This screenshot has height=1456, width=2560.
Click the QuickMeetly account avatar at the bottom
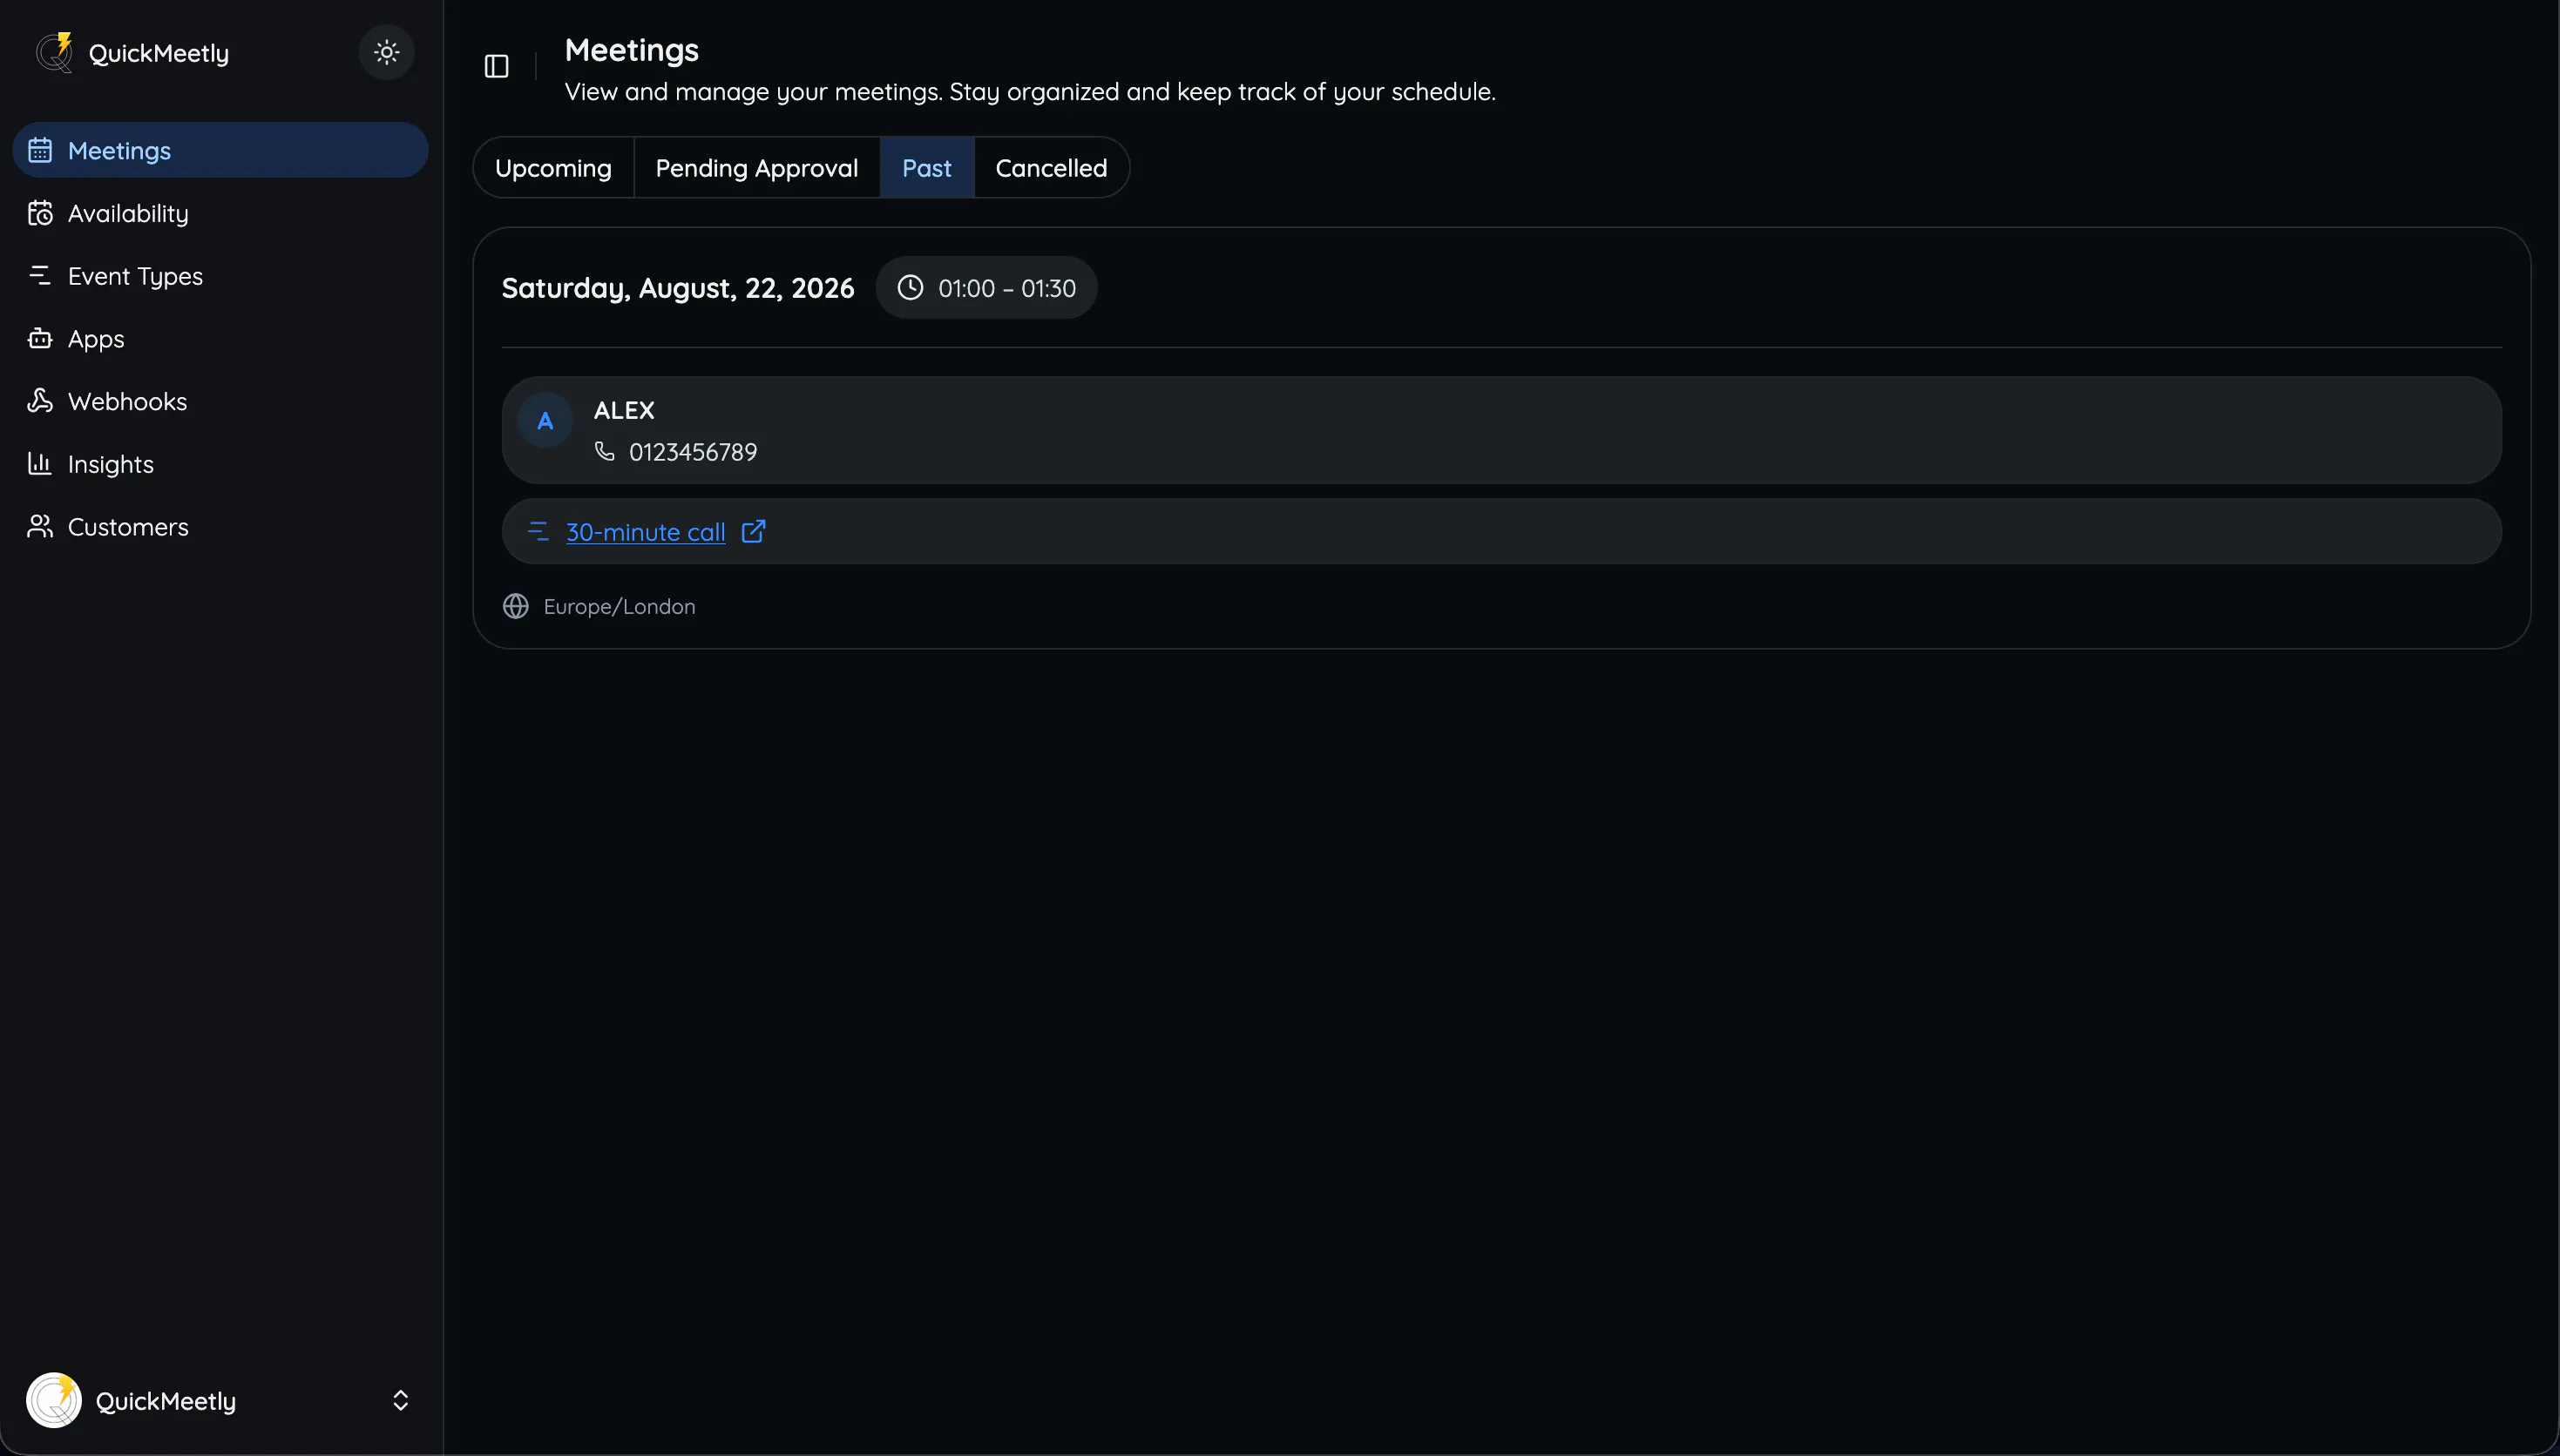point(54,1400)
